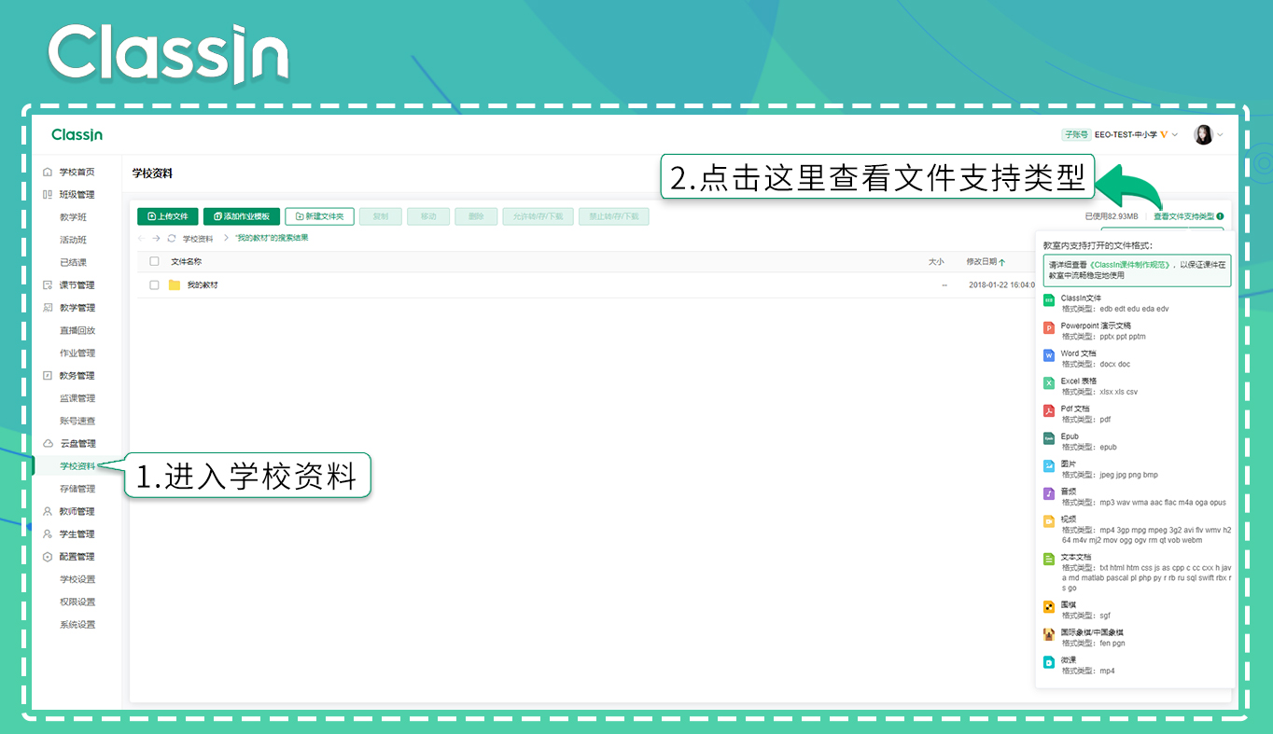
Task: Open 权限设置 in the sidebar
Action: [x=77, y=602]
